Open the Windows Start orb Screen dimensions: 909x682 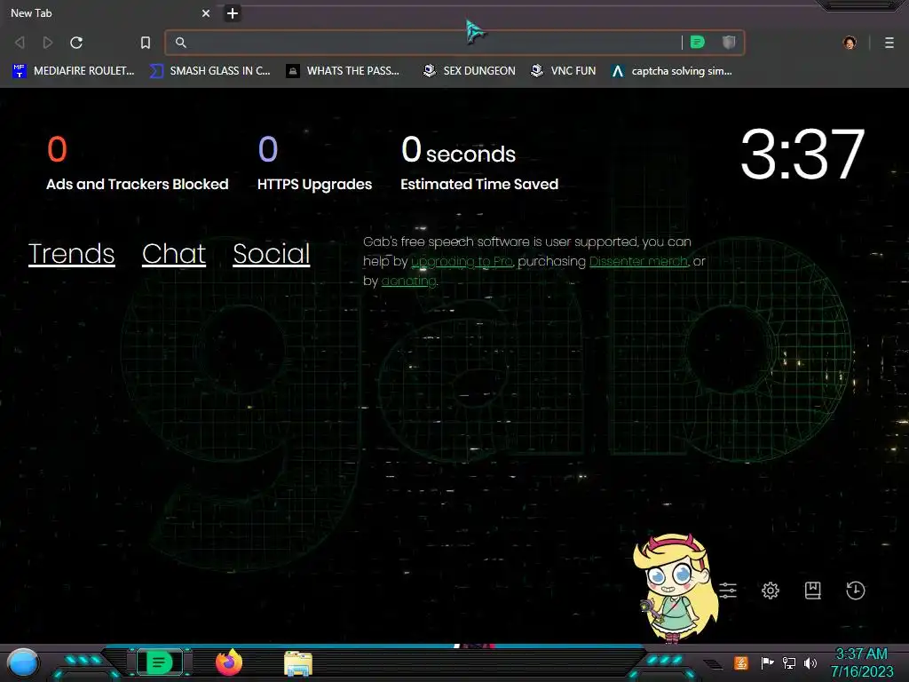(23, 663)
